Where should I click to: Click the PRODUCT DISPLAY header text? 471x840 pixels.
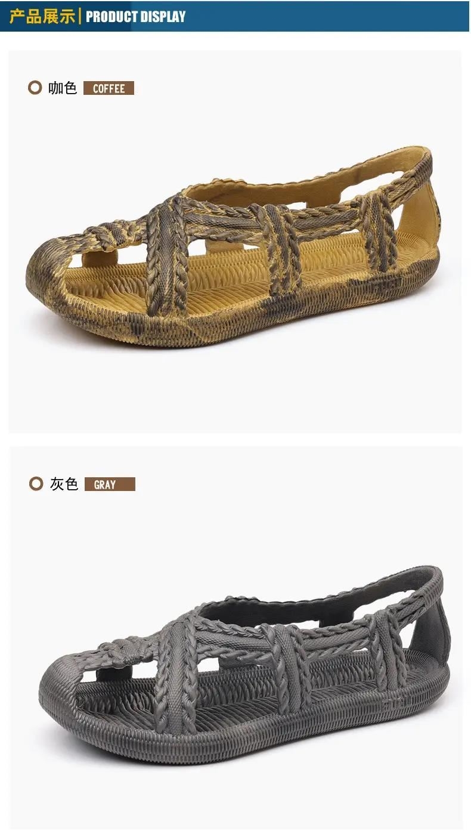tap(136, 17)
